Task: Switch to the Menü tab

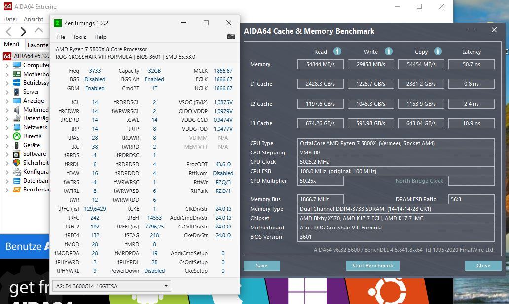Action: click(x=12, y=44)
